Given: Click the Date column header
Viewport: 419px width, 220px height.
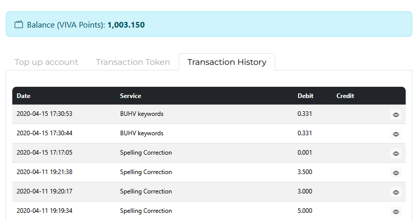Looking at the screenshot, I should click(23, 96).
